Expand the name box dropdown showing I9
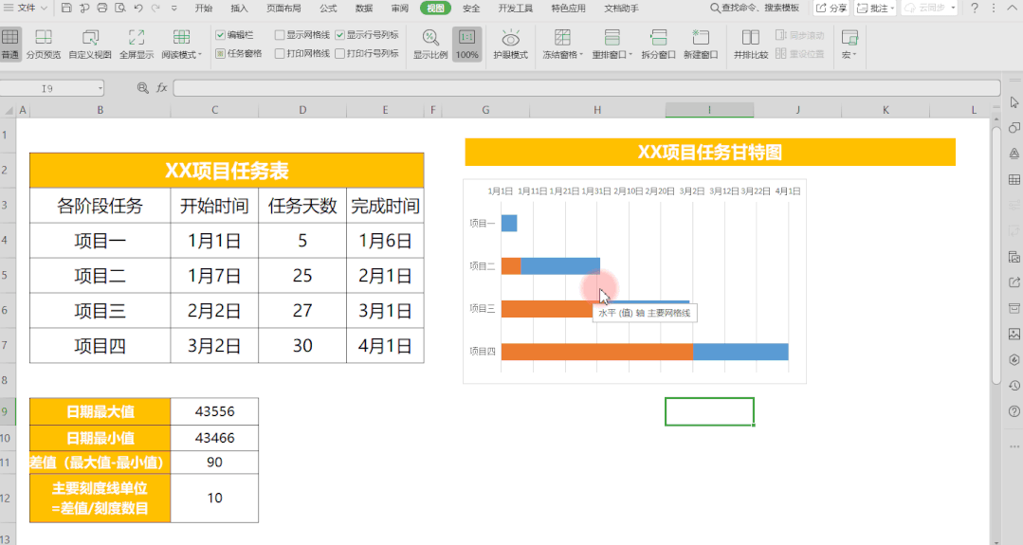This screenshot has width=1023, height=545. (x=100, y=88)
